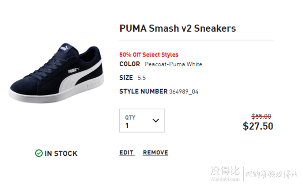Click the Edit link
303x191 pixels.
[127, 153]
